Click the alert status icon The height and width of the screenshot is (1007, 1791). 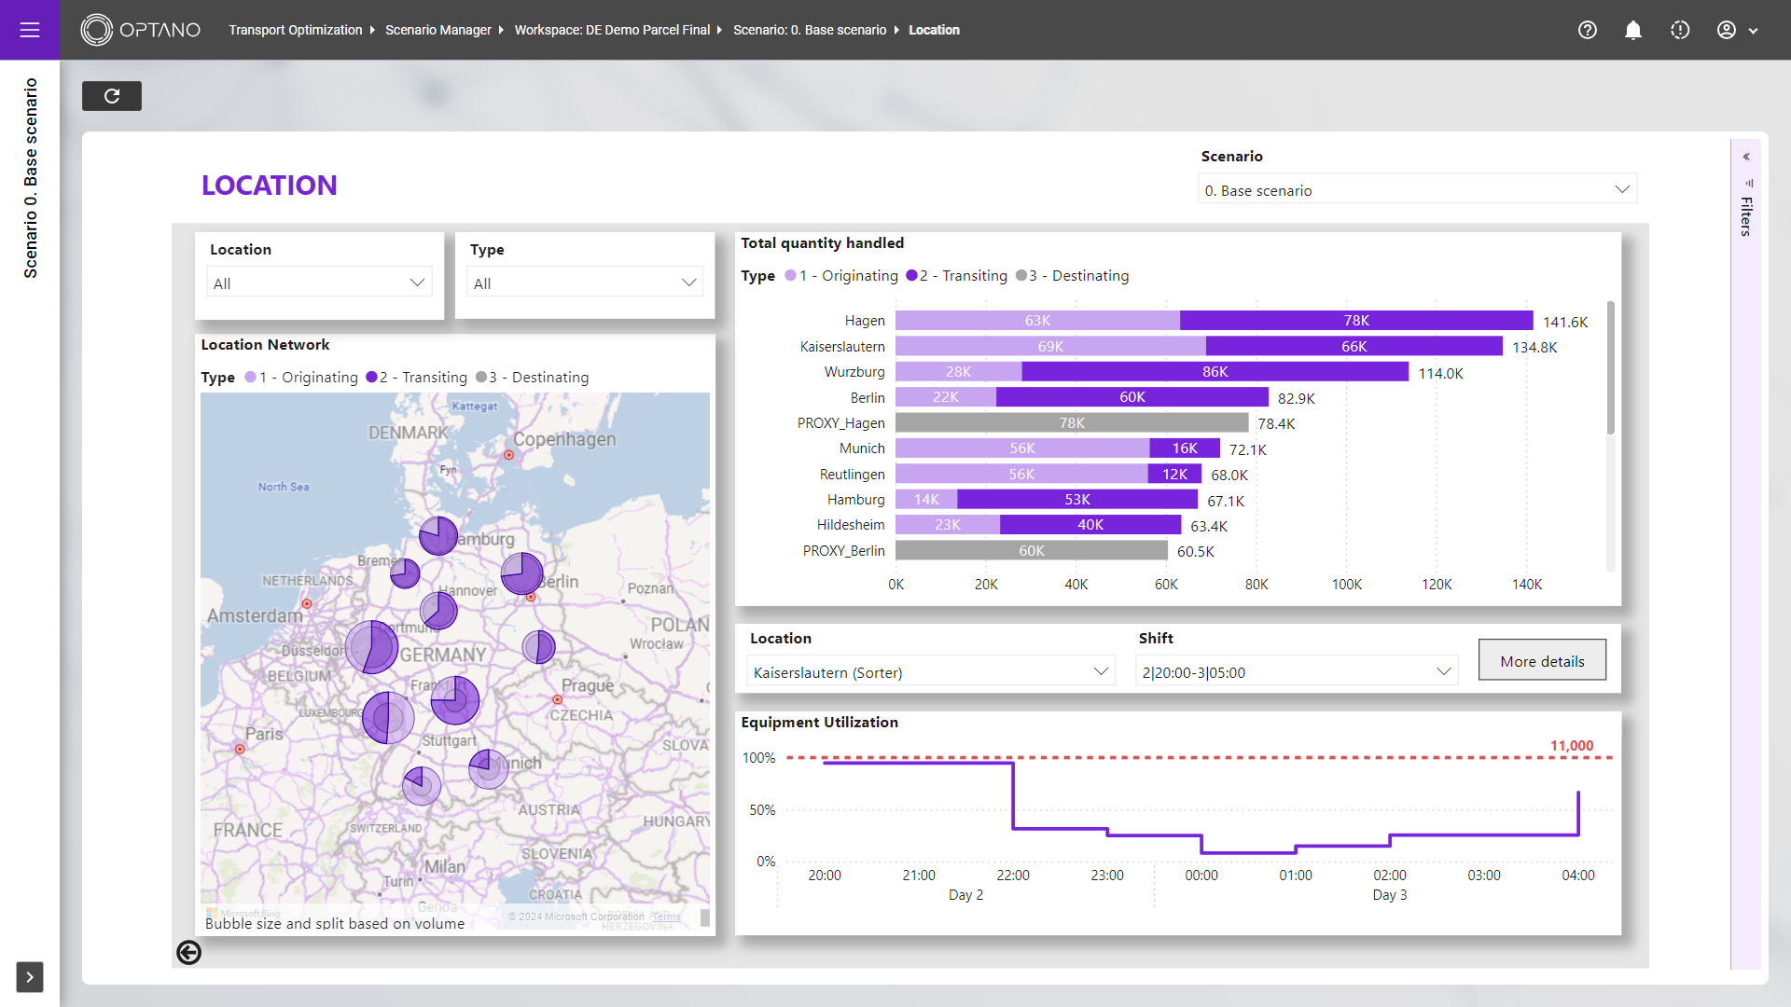1679,30
